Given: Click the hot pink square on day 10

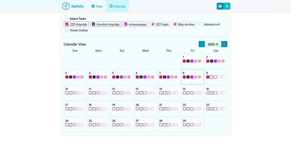Looking at the screenshot, I should pos(67,93).
